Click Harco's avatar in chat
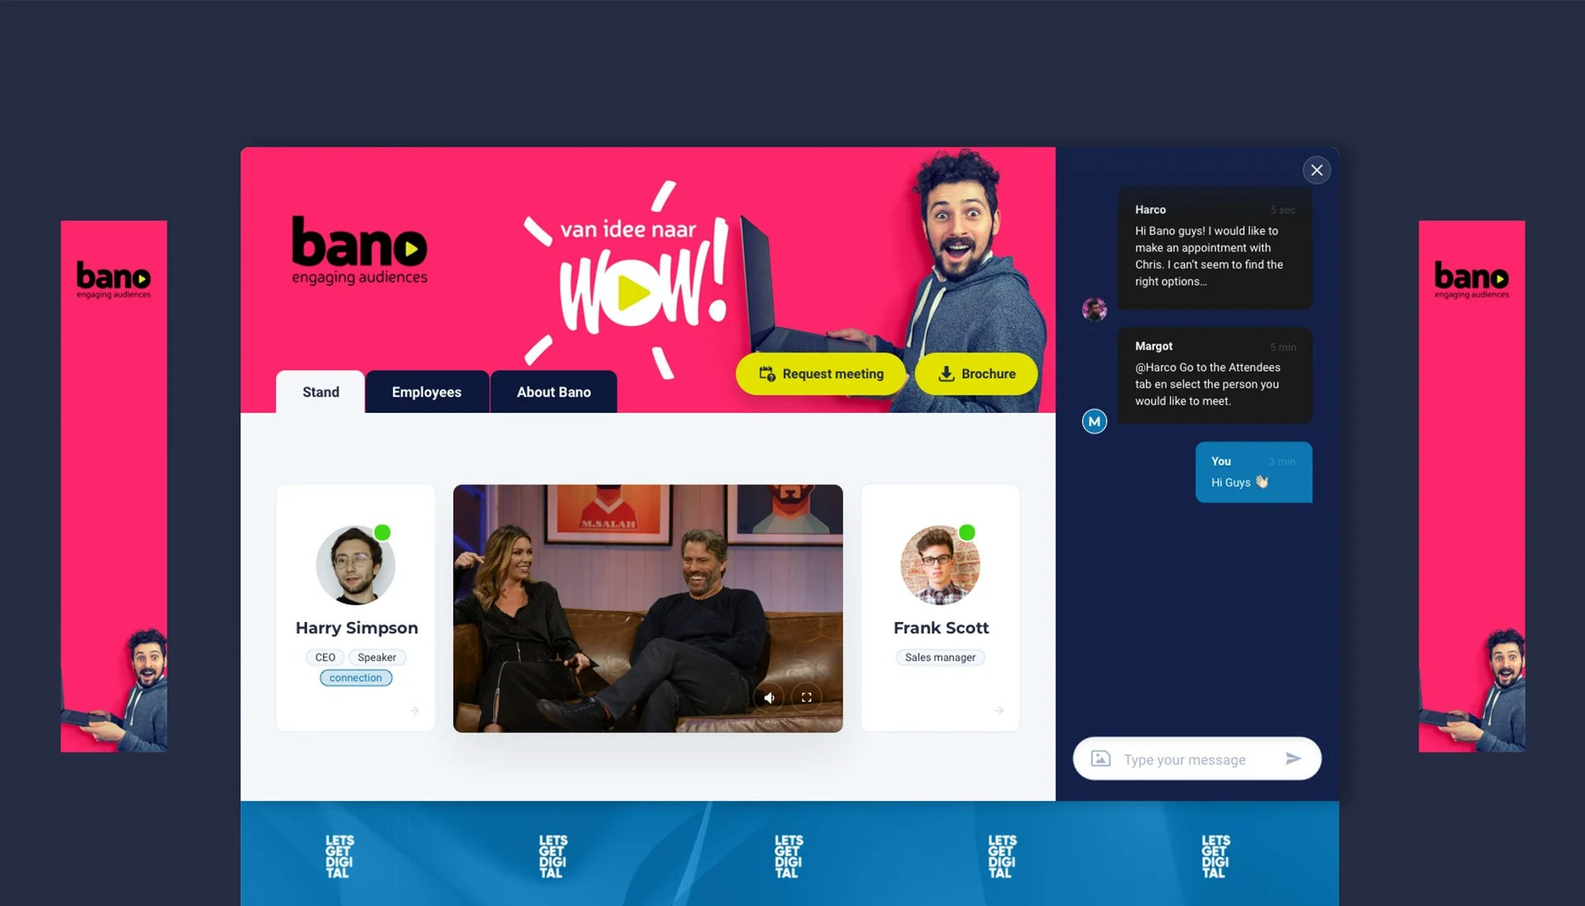This screenshot has height=906, width=1585. [1095, 310]
